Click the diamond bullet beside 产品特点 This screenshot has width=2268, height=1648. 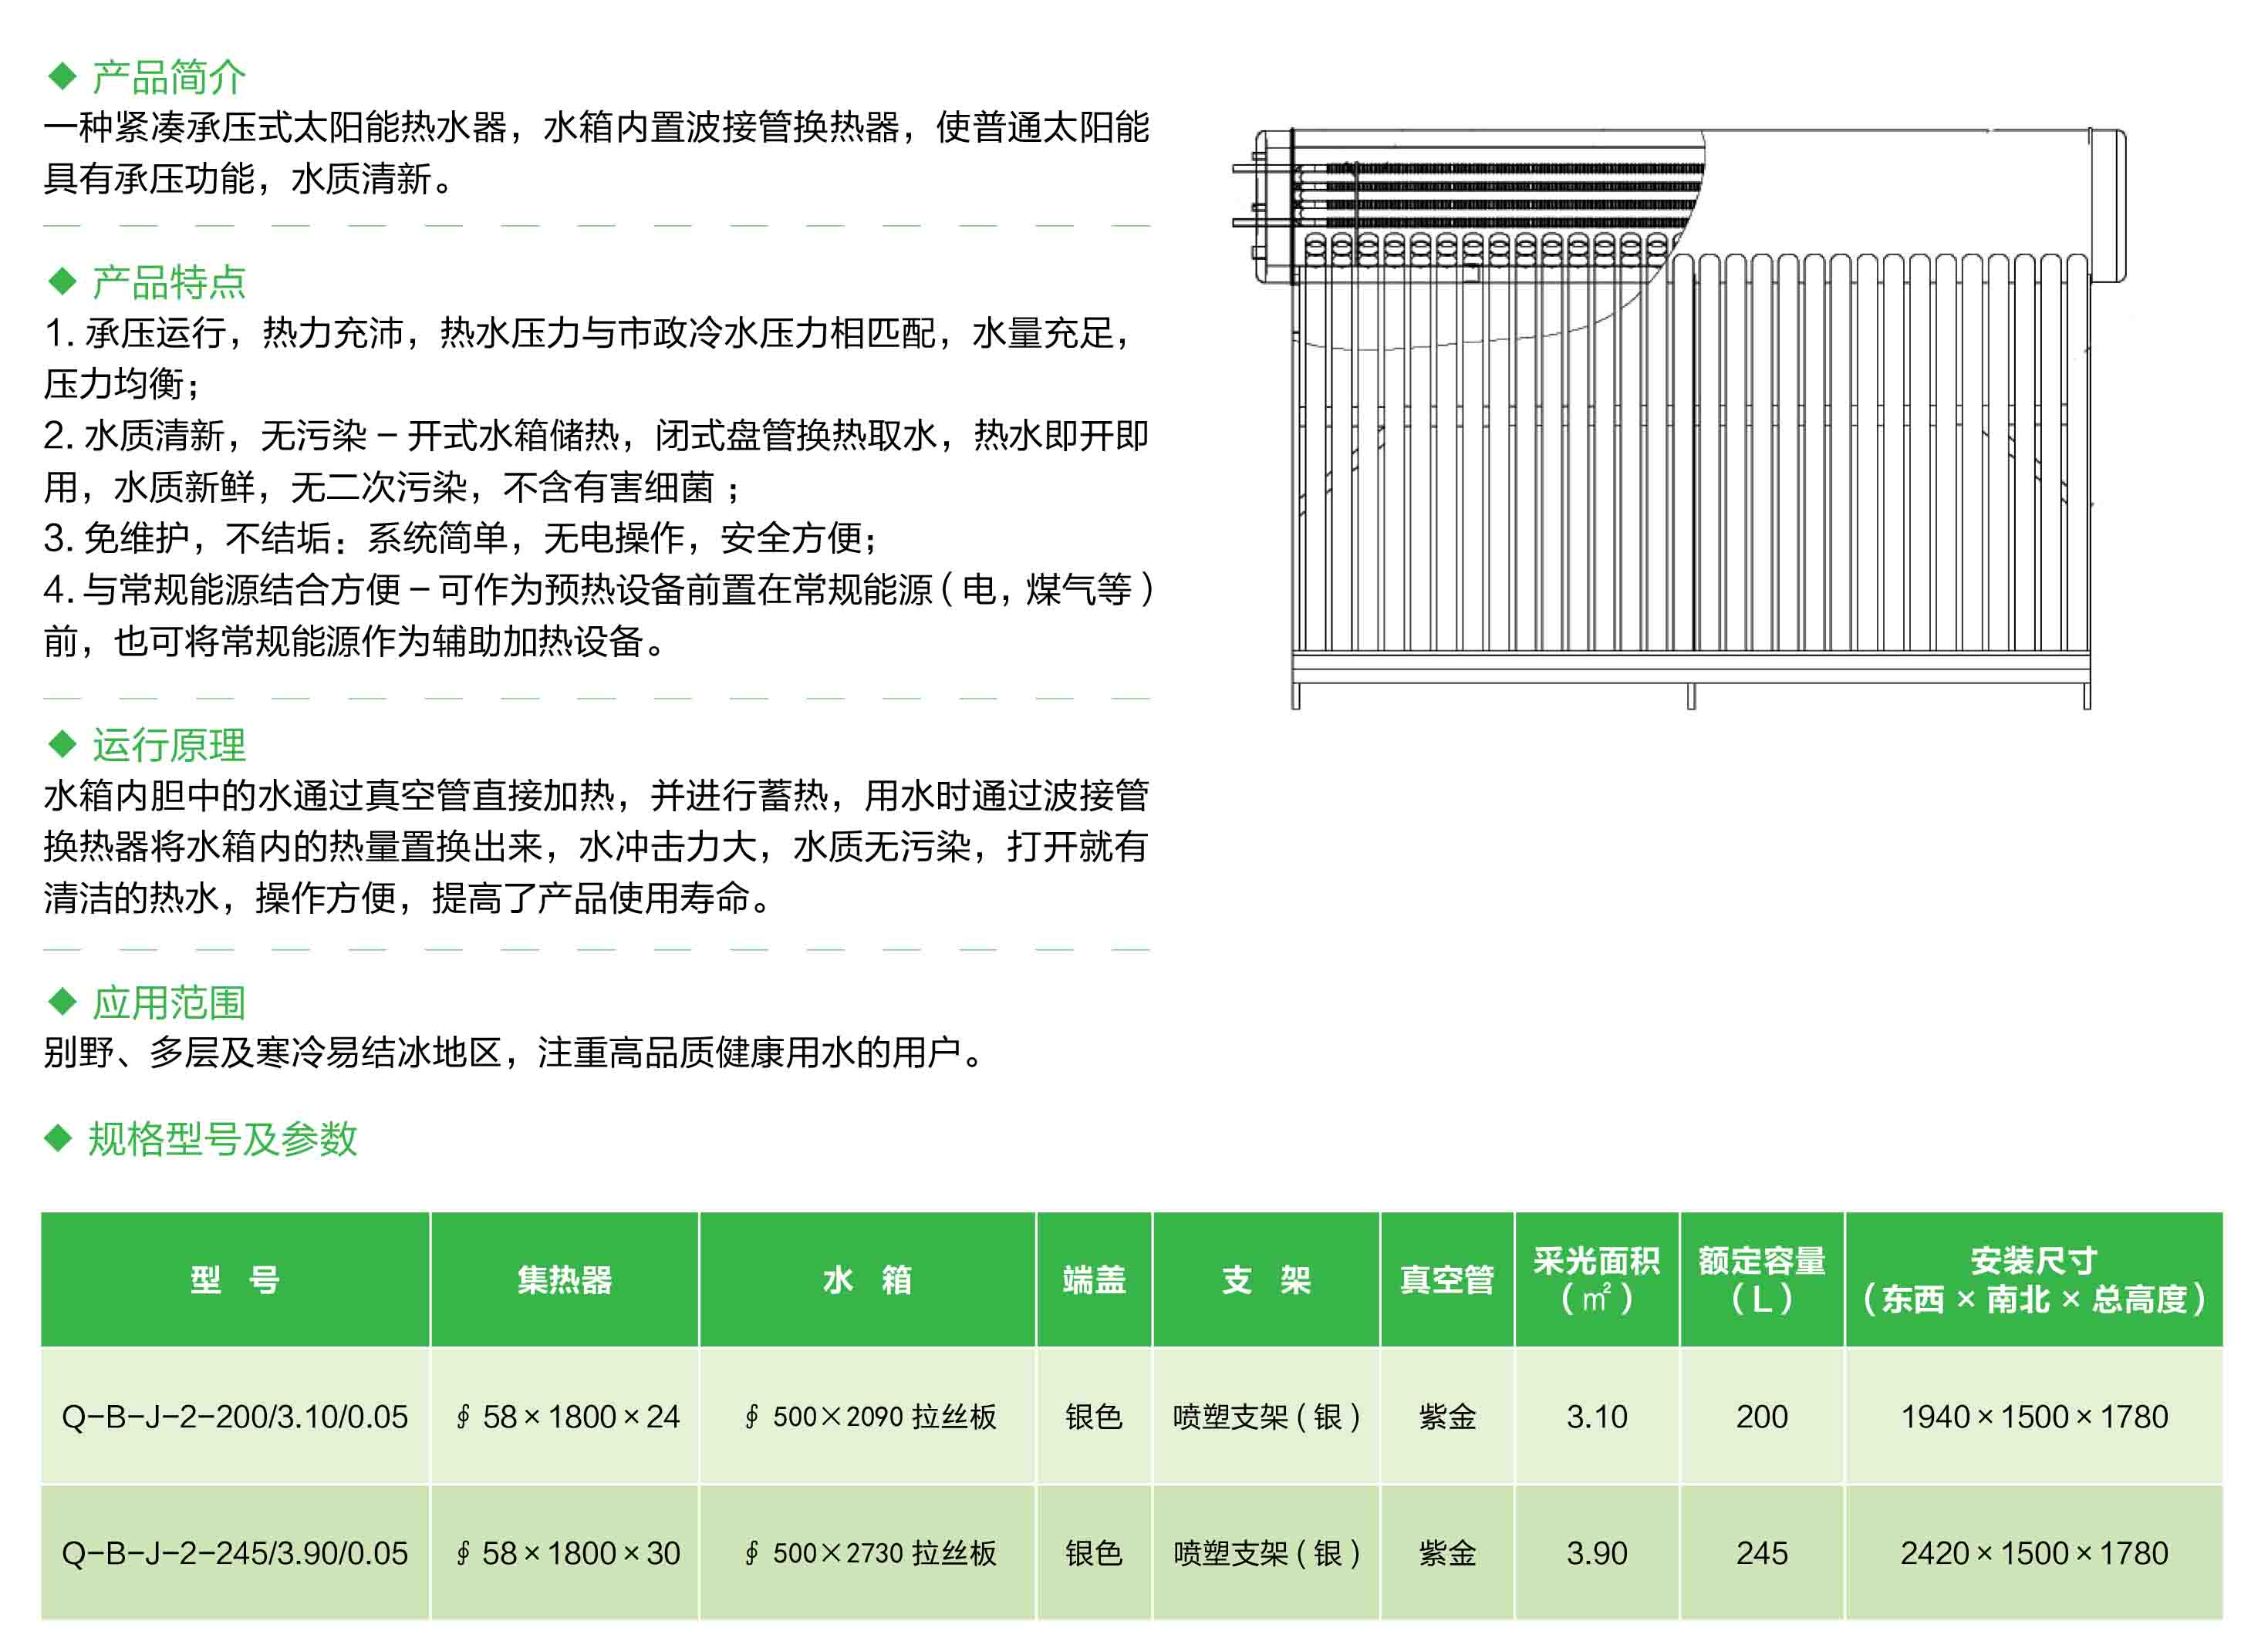click(62, 281)
